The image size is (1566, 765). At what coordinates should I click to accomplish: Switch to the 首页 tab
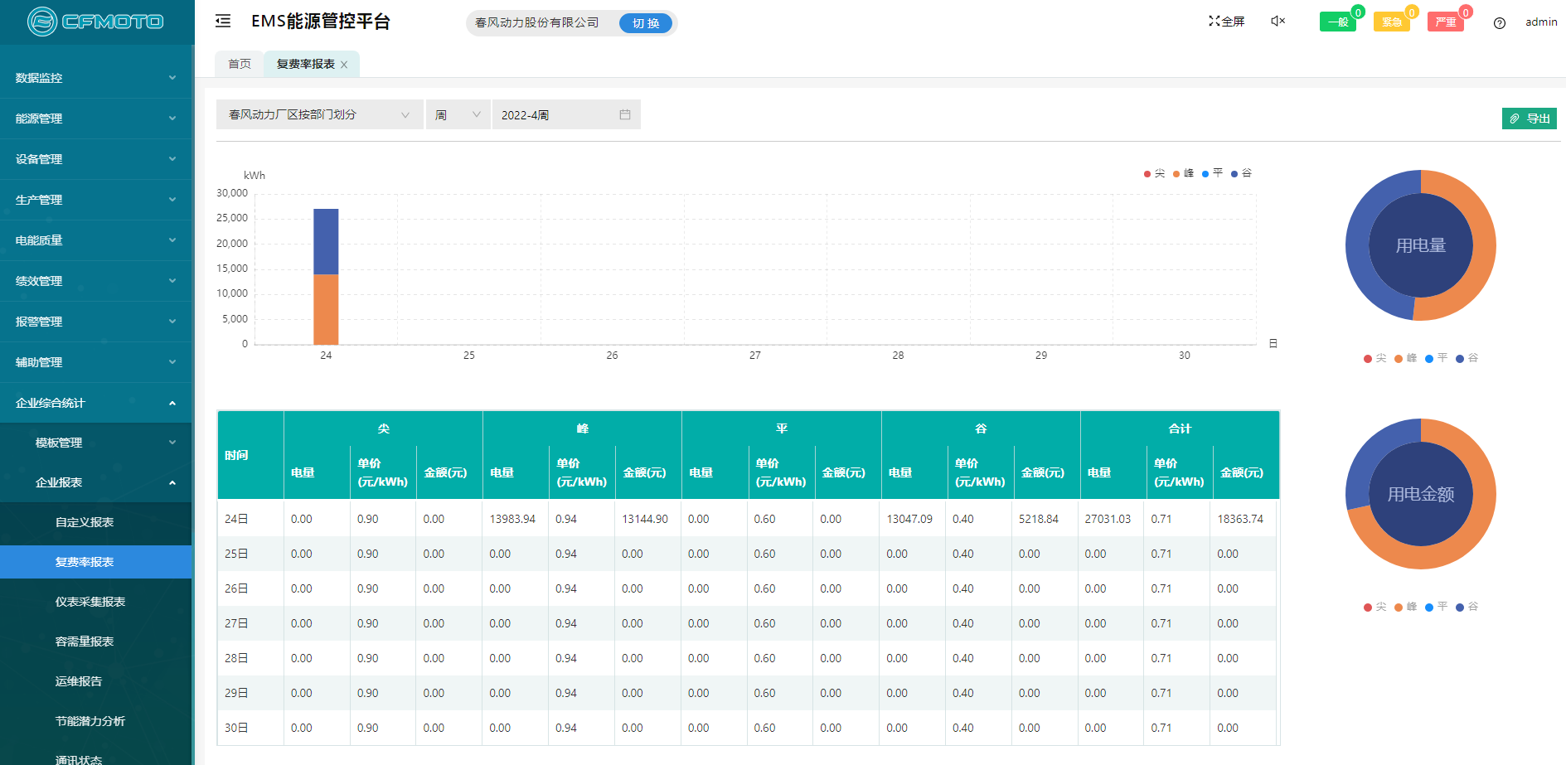[240, 64]
